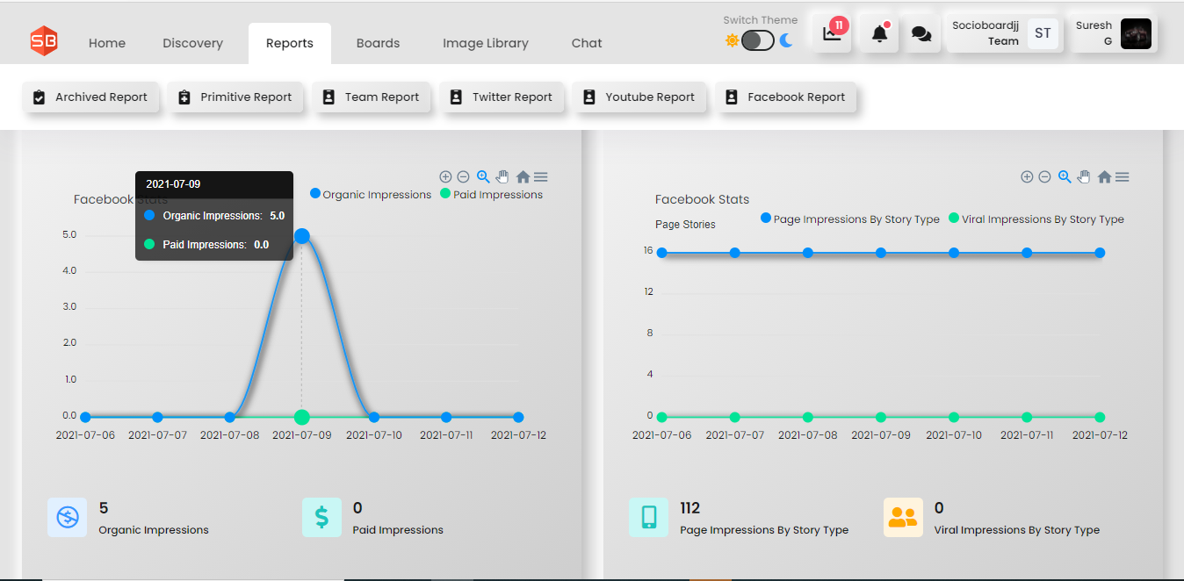
Task: Open the notifications bell icon
Action: [x=879, y=34]
